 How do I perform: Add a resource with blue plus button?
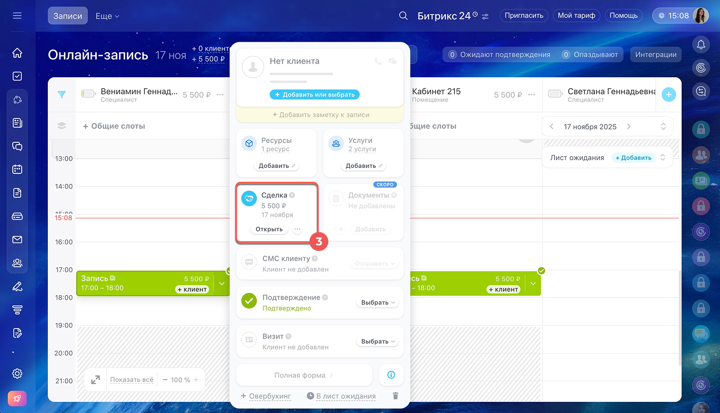(668, 94)
